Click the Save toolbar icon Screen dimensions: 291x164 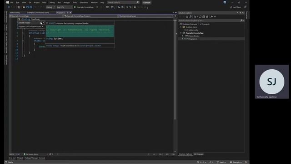click(27, 7)
